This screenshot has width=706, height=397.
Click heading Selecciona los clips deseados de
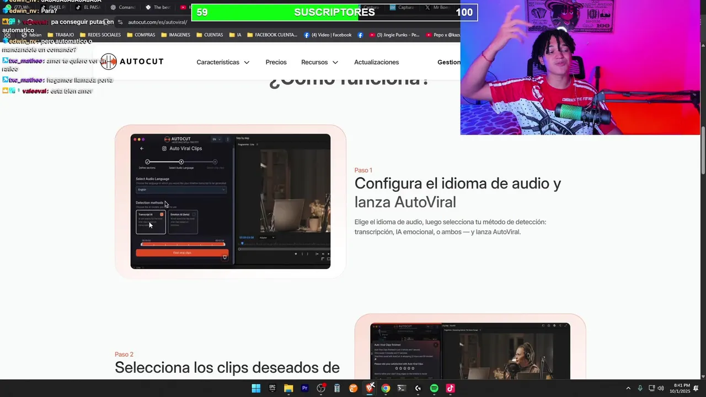227,368
